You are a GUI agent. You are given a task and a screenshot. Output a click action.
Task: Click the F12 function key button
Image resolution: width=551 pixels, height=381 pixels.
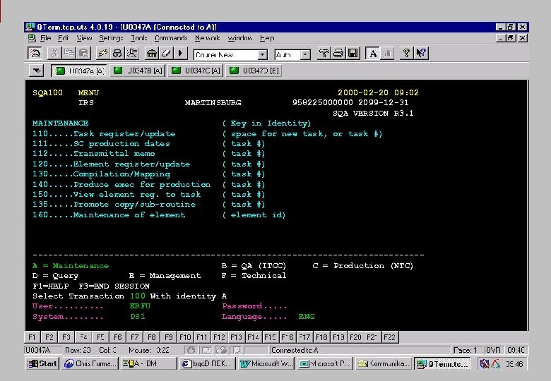[x=219, y=337]
